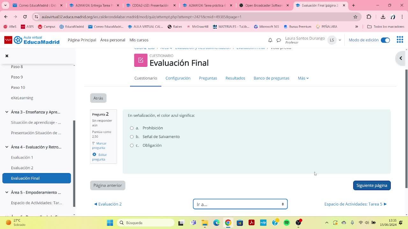The width and height of the screenshot is (408, 229).
Task: Open Paso 10 in the course index
Action: (x=18, y=87)
